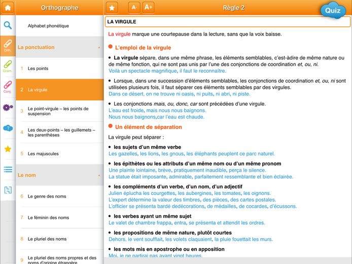Open rule 7 Le féminin des noms
Viewport: 352px width, 264px height.
point(60,217)
